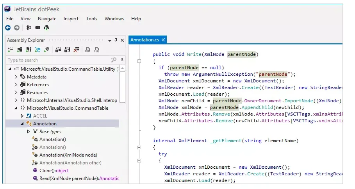Select Read(XmlNode parentNode) method item
This screenshot has width=355, height=189.
point(79,178)
